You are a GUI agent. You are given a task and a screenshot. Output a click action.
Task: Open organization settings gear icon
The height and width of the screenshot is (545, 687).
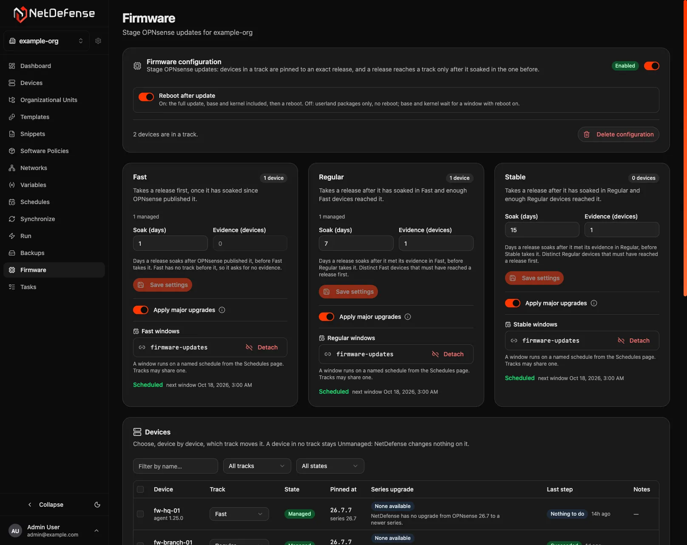click(98, 41)
